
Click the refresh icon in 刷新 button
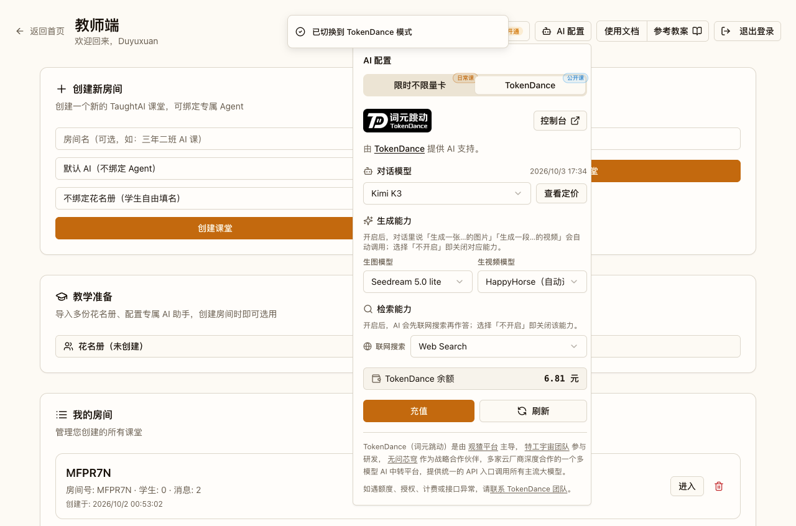[522, 411]
